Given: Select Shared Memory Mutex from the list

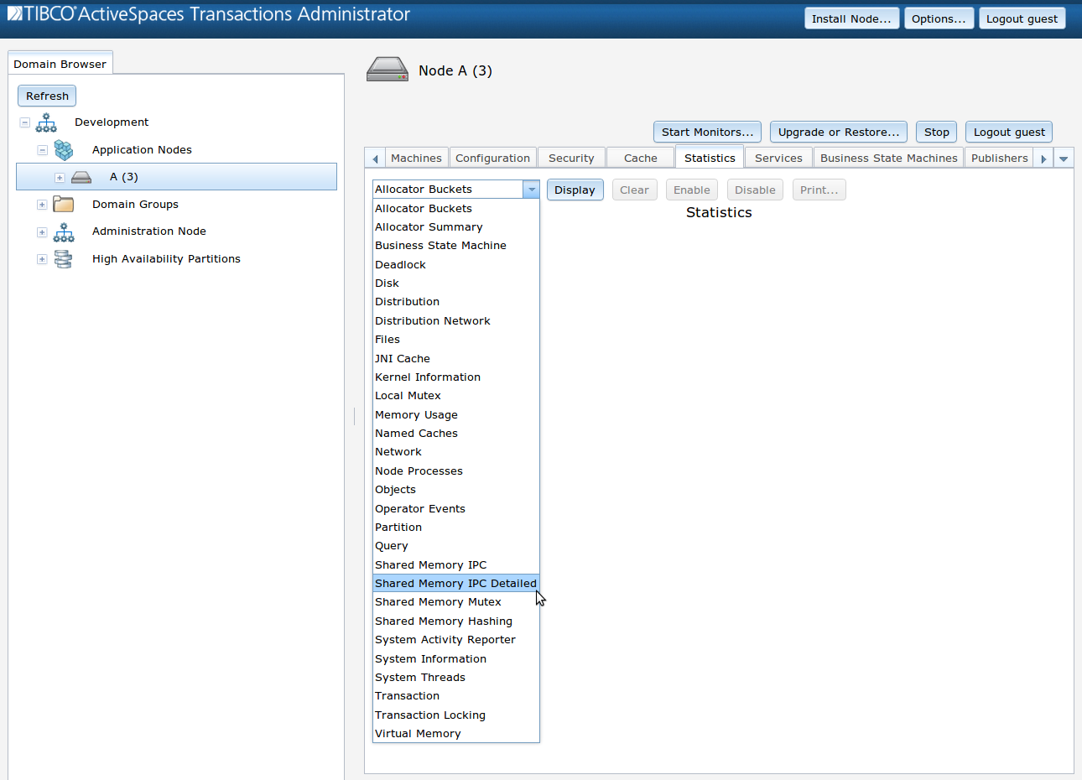Looking at the screenshot, I should [x=438, y=601].
